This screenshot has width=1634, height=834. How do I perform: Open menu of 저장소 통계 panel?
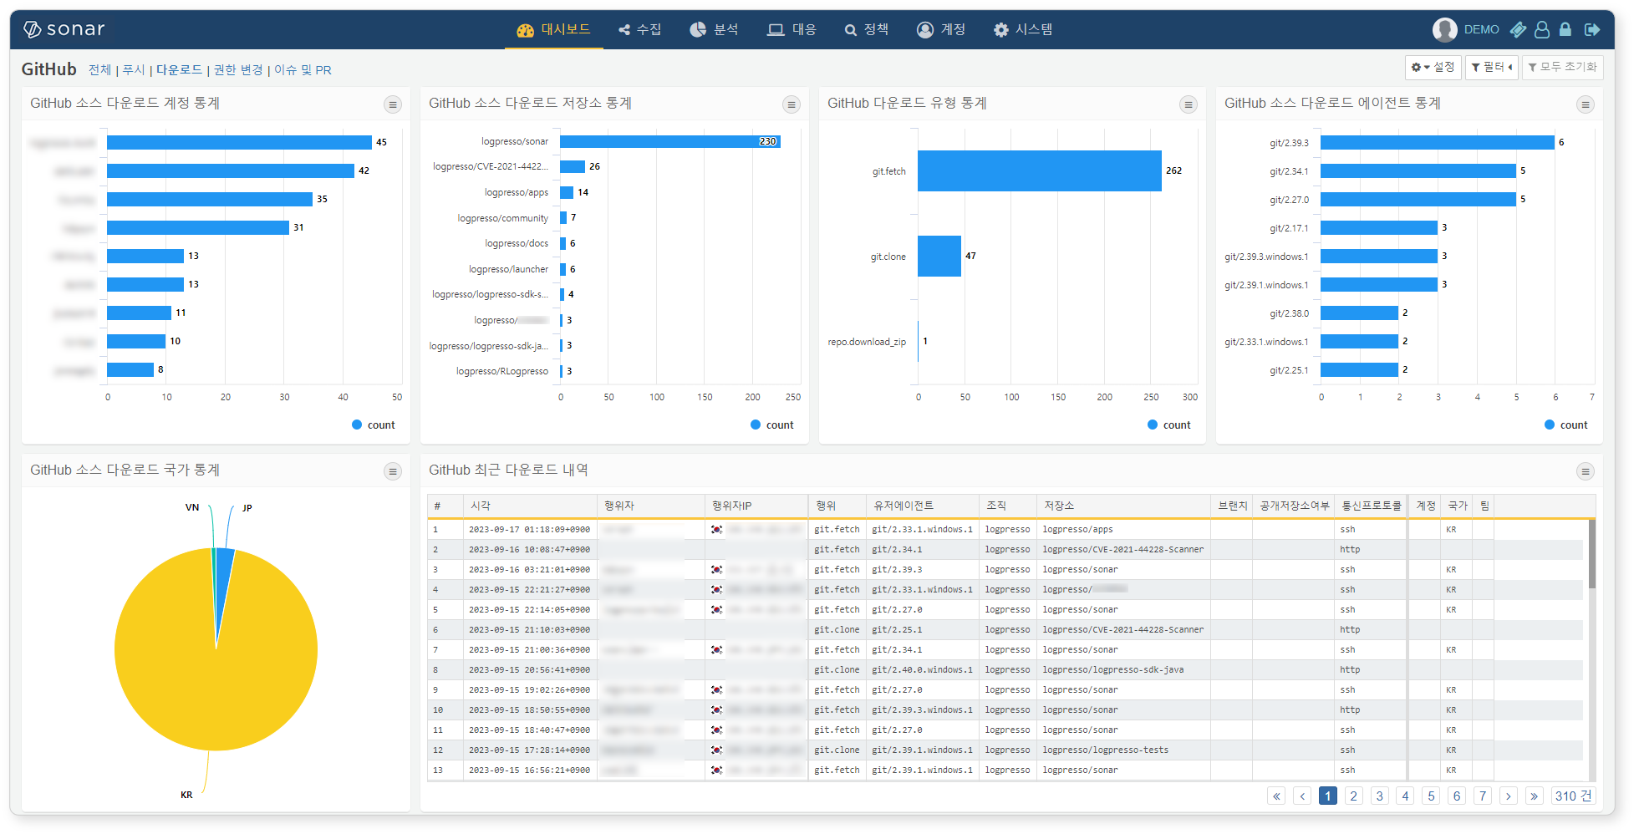point(792,104)
